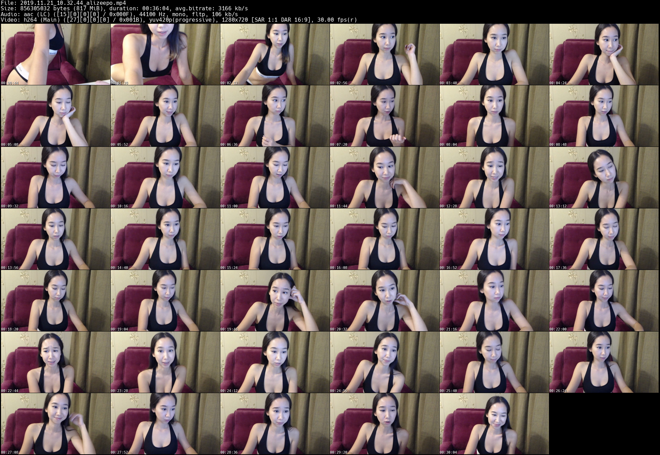Click the thumbnail stamped 00:21:16

(x=494, y=301)
